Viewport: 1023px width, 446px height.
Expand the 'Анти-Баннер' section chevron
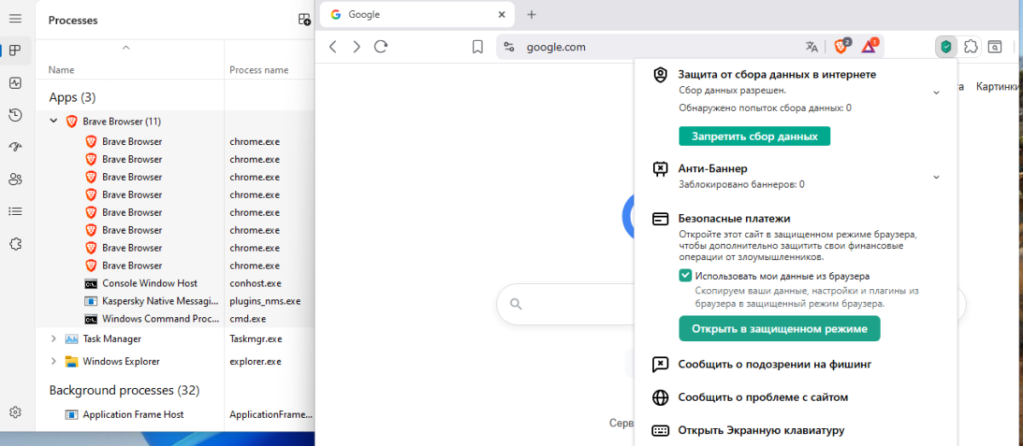[x=936, y=177]
